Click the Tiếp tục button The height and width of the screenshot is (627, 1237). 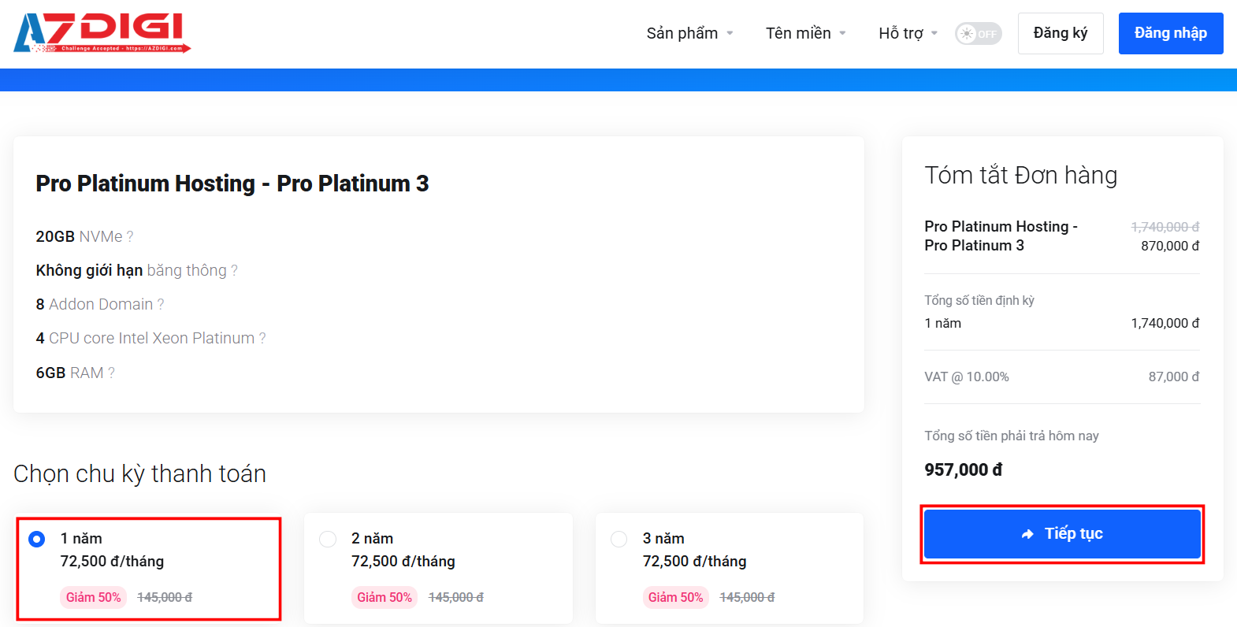pyautogui.click(x=1062, y=534)
